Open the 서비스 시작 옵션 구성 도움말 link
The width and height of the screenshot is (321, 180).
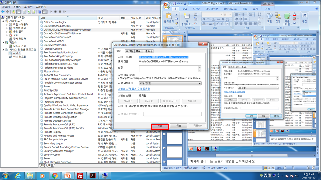[134, 89]
